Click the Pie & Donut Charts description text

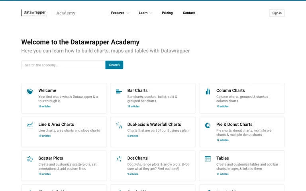244,133
